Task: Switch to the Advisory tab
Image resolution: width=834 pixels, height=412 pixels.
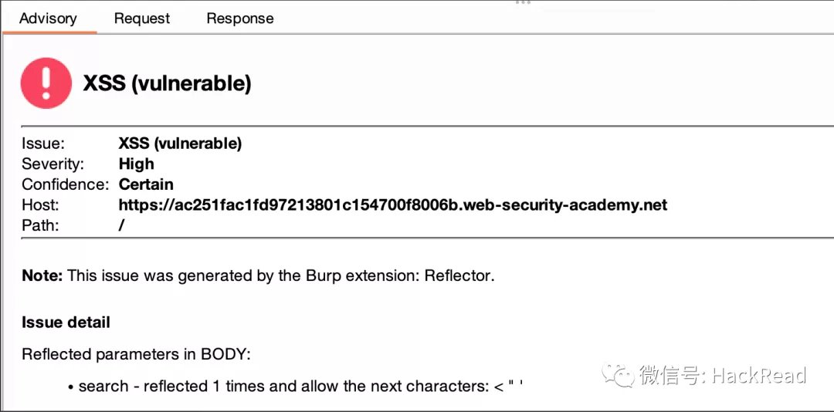Action: (x=48, y=19)
